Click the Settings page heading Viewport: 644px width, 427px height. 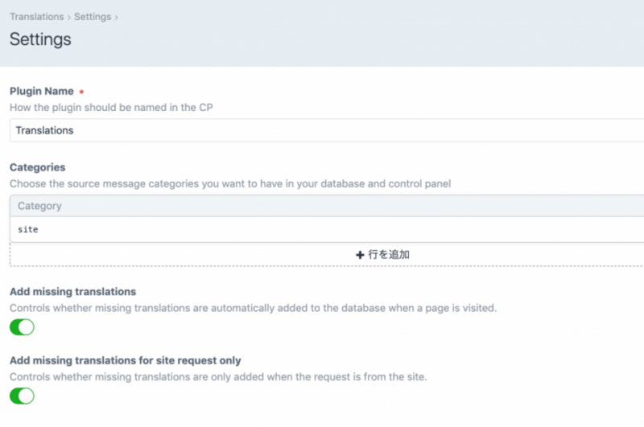tap(40, 39)
